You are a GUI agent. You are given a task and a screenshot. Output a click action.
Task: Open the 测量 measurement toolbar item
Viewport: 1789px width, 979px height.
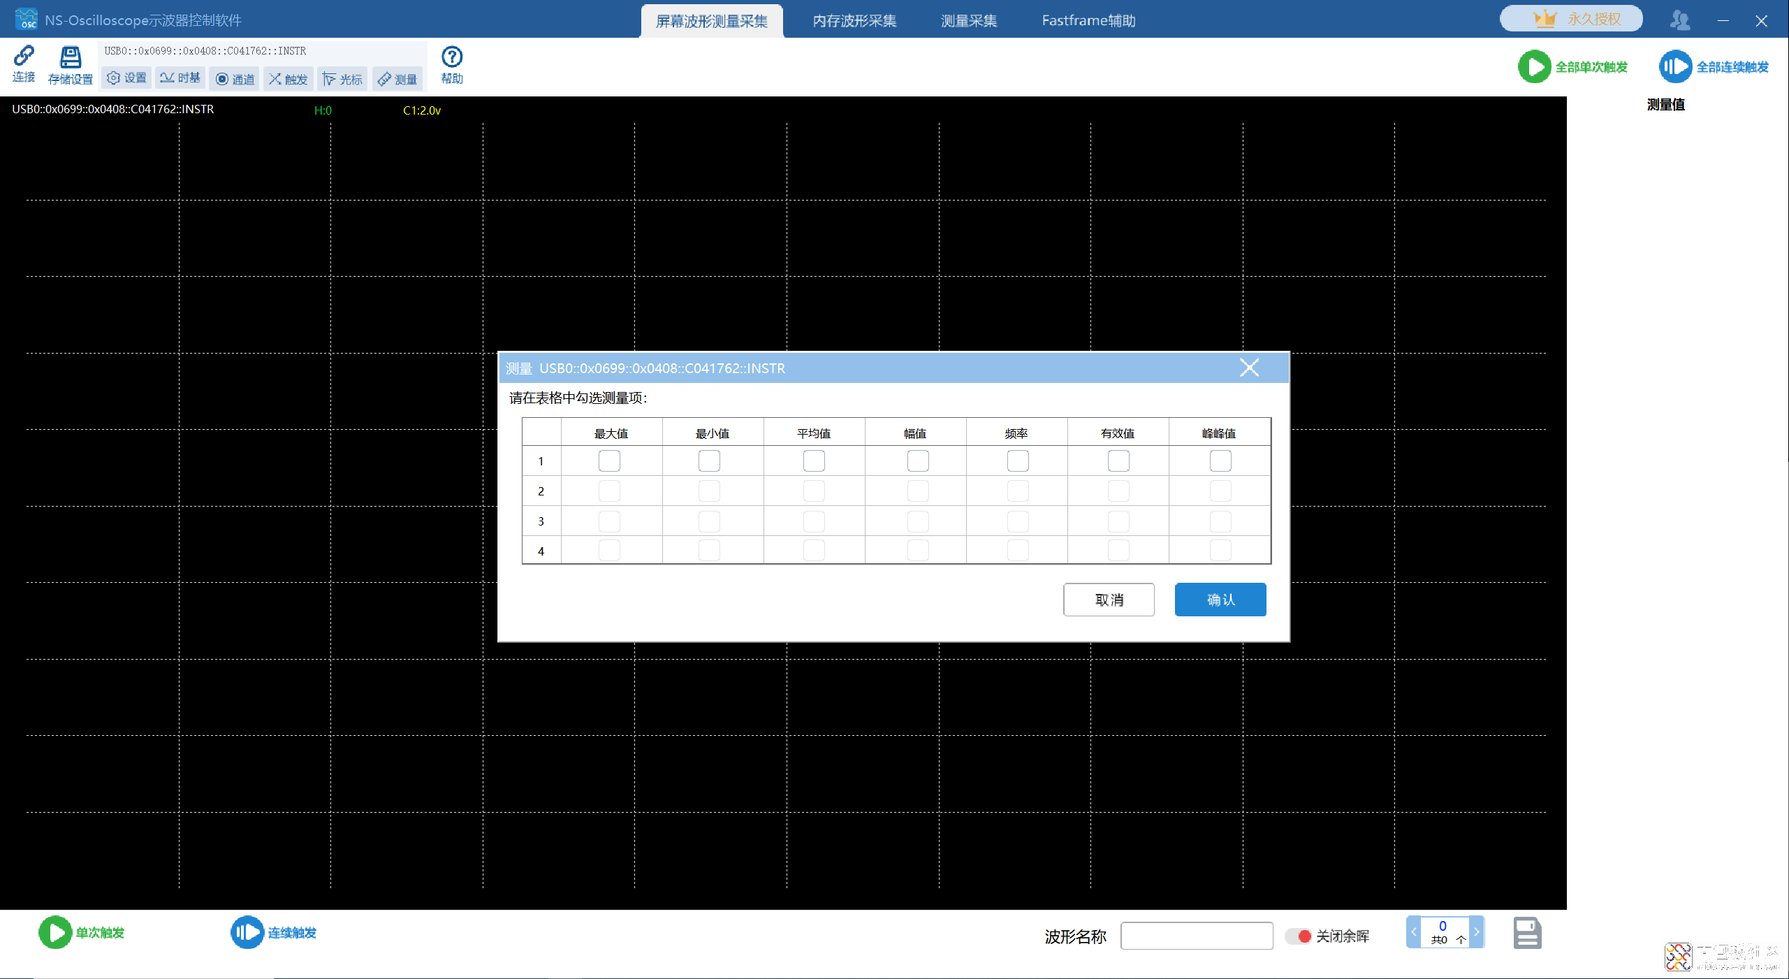(397, 79)
